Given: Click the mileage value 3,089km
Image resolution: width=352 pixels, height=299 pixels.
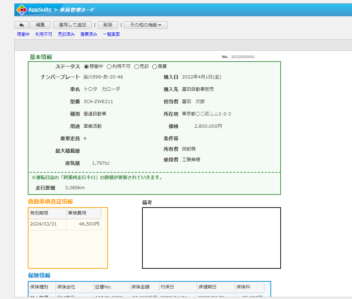Looking at the screenshot, I should tap(75, 188).
